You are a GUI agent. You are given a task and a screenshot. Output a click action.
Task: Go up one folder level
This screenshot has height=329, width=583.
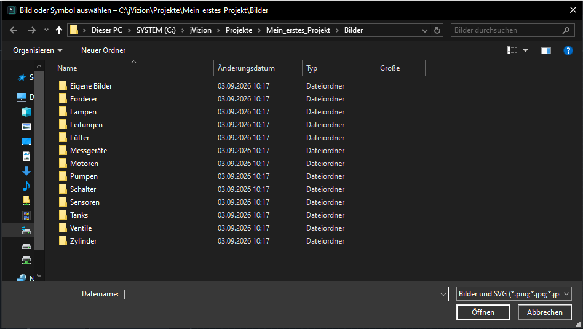[x=59, y=30]
